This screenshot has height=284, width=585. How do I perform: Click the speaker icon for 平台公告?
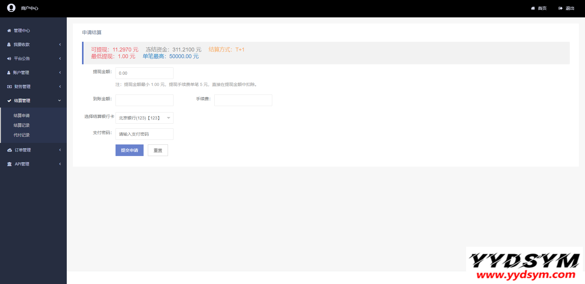(9, 59)
